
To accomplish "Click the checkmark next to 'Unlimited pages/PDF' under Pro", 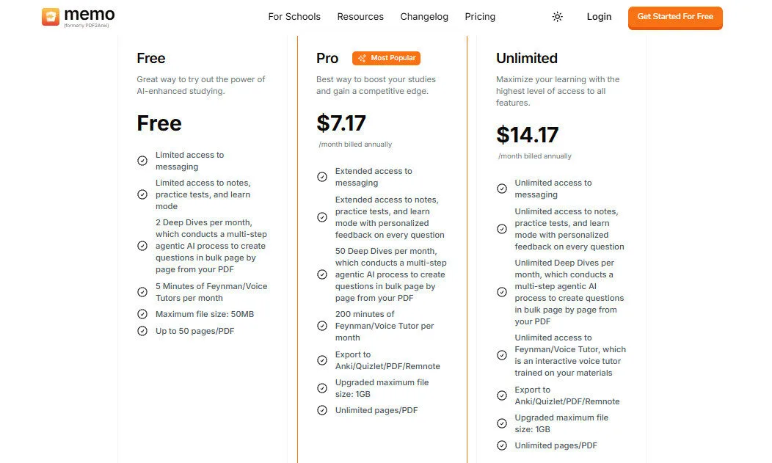I will [322, 410].
